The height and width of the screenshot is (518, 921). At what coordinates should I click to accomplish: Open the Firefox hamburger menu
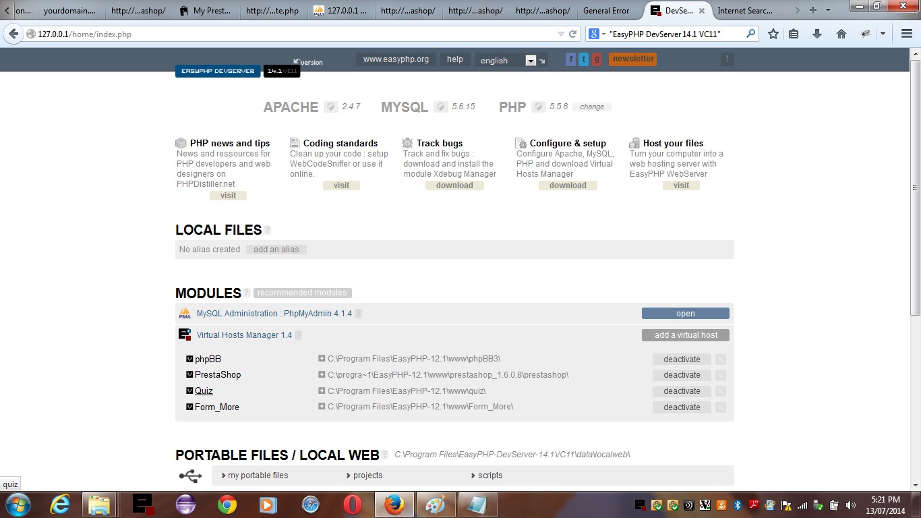coord(907,34)
